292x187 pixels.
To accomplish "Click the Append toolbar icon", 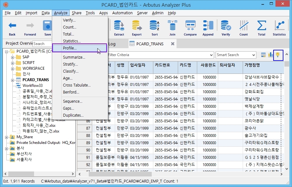I will point(208,25).
